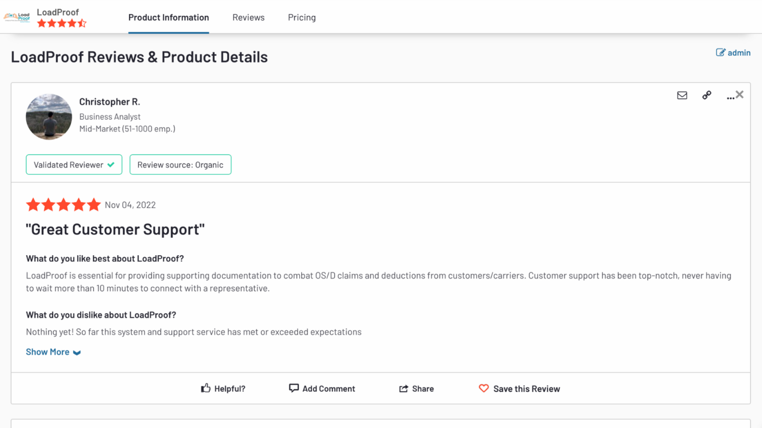Screen dimensions: 762x428
Task: Save this Review with heart button
Action: [519, 388]
